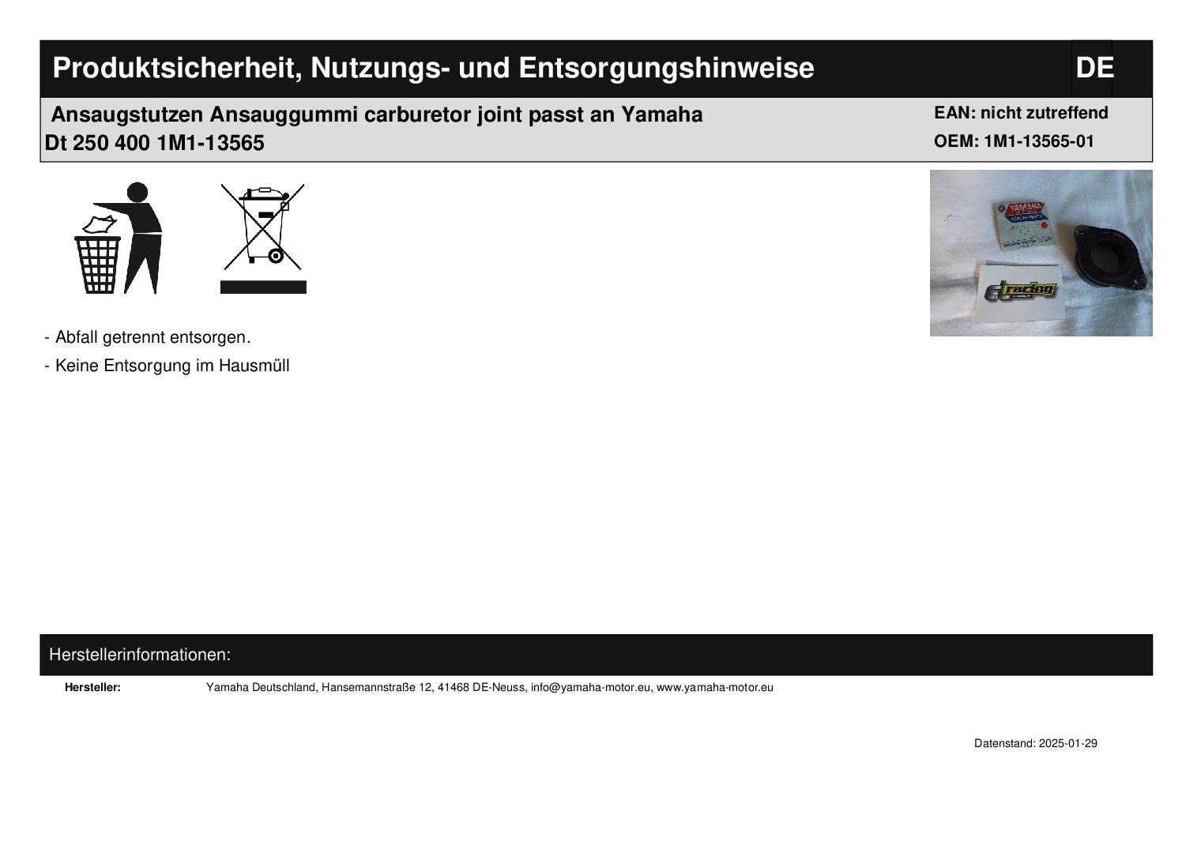
Task: Select the bold 'Hersteller:' label
Action: pos(92,687)
